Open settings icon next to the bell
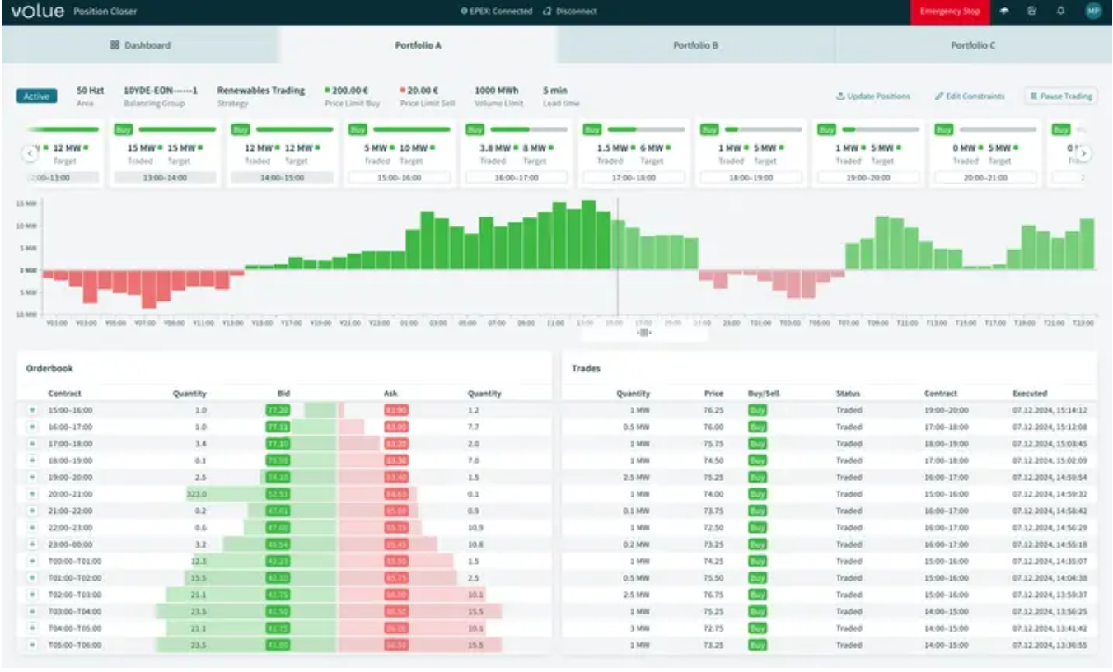Viewport: 1113px width, 672px height. point(1031,11)
